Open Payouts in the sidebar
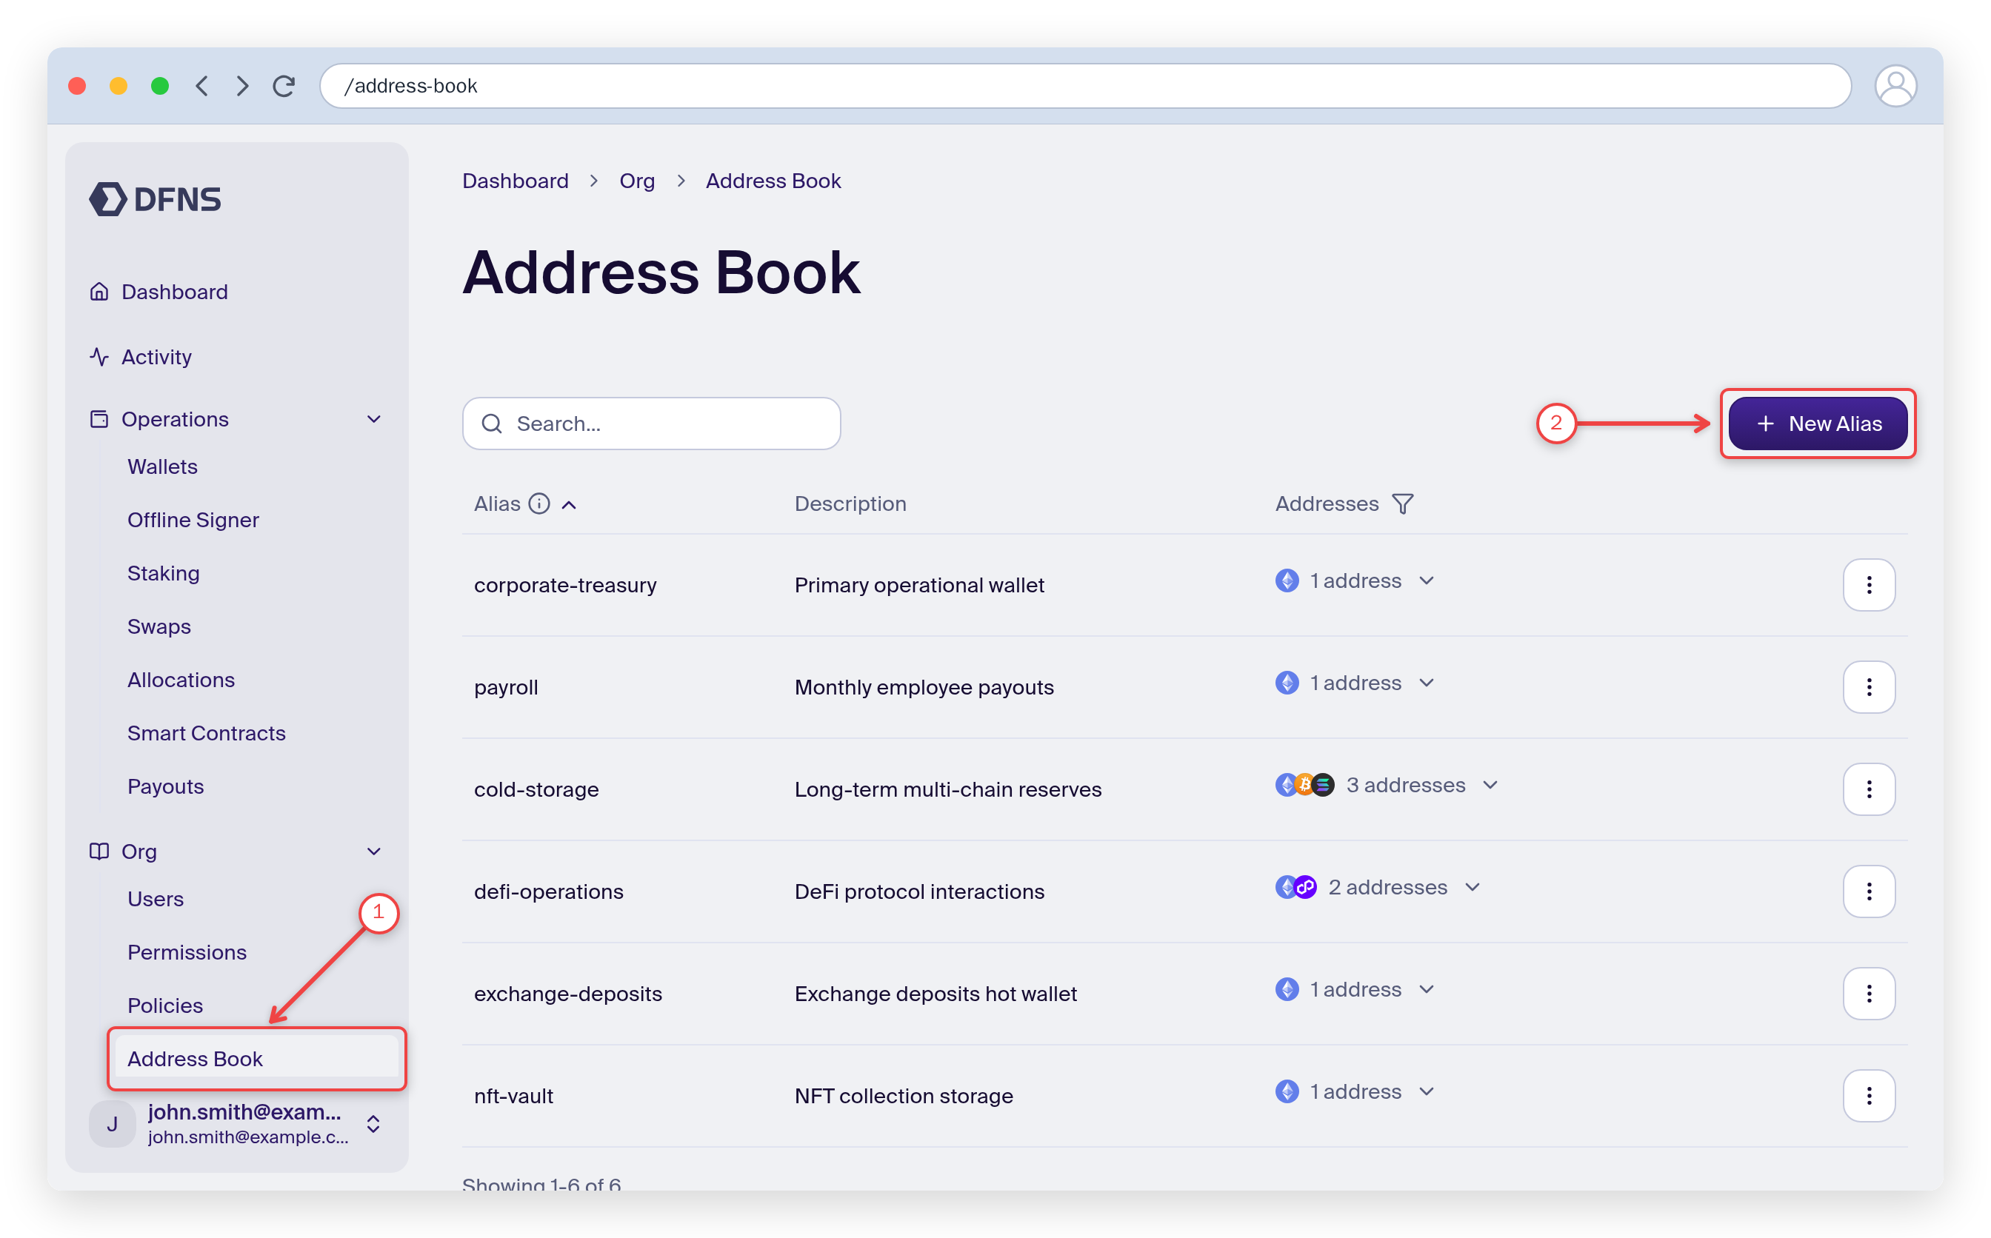The image size is (1991, 1238). (x=165, y=786)
